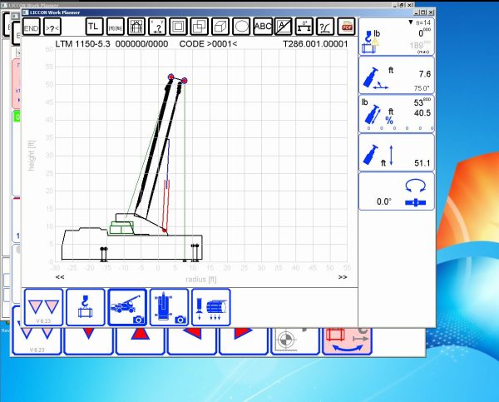Click the up red triangle button in the background window
The height and width of the screenshot is (402, 499).
pos(140,341)
